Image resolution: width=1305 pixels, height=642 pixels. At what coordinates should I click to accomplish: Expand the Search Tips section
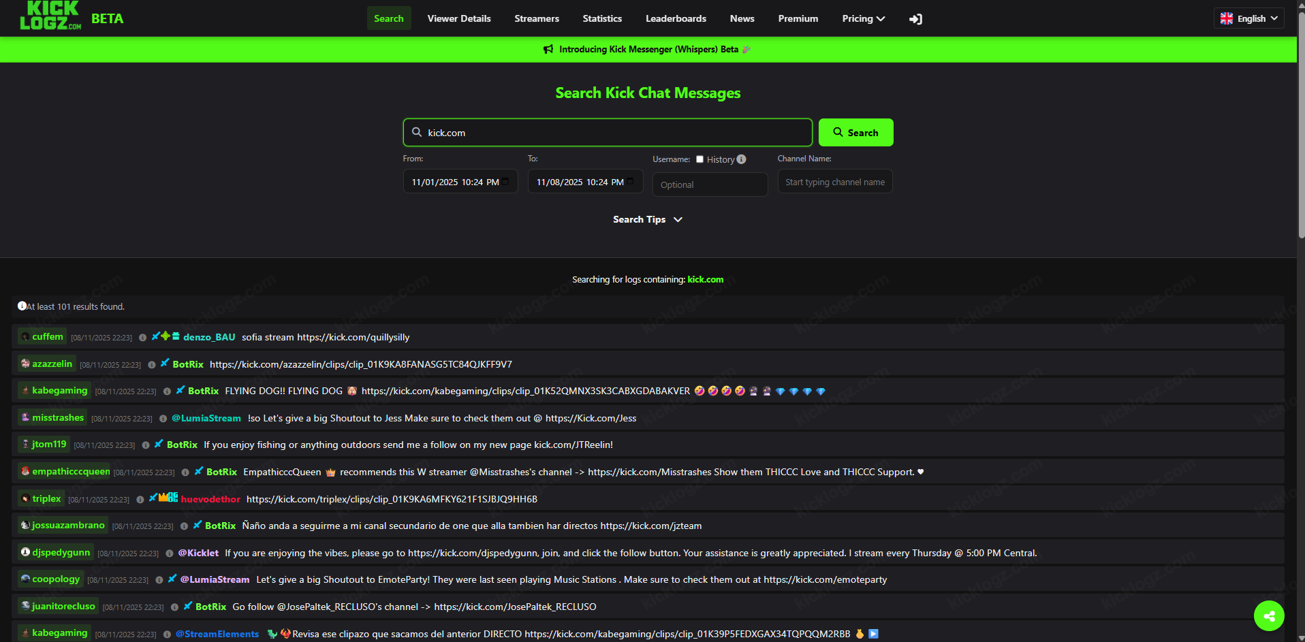[x=648, y=219]
